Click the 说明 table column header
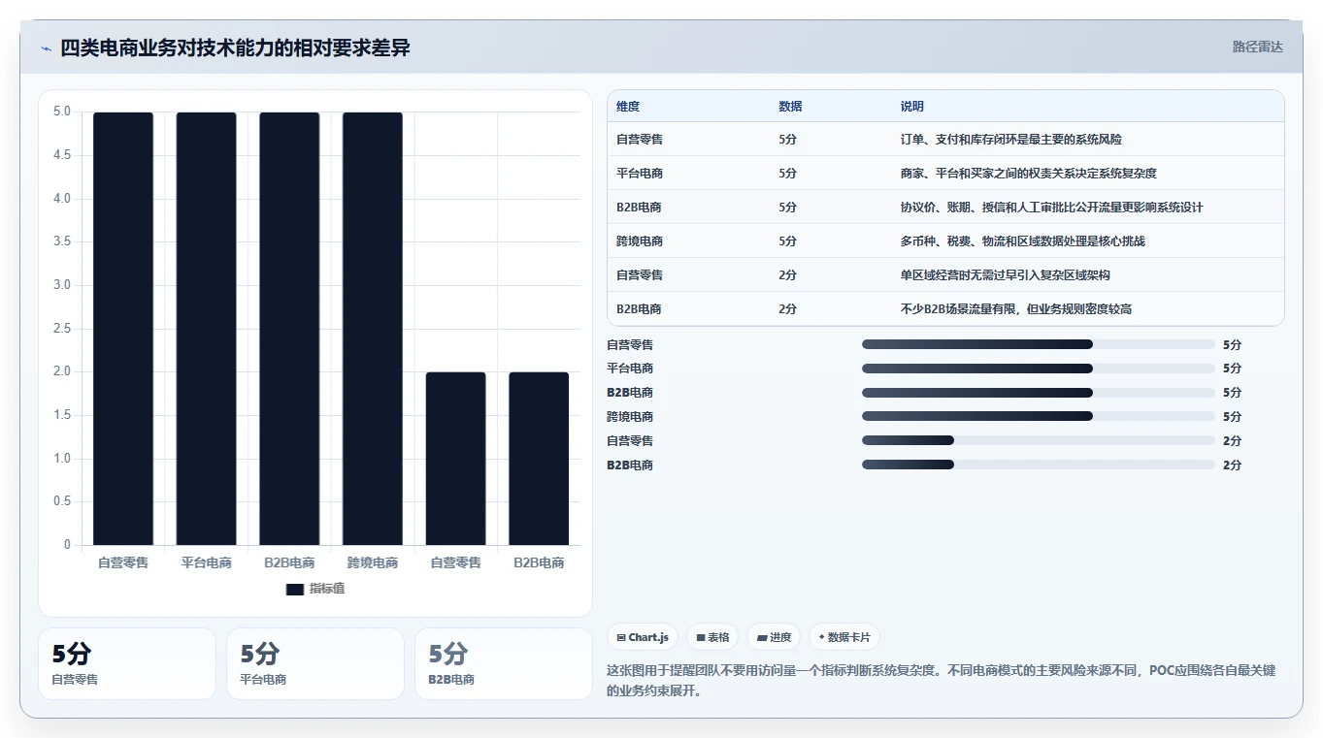Screen dimensions: 1323x738 [x=912, y=107]
